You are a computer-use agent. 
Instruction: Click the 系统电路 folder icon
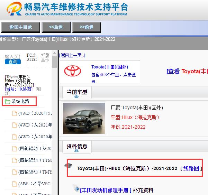coord(7,102)
